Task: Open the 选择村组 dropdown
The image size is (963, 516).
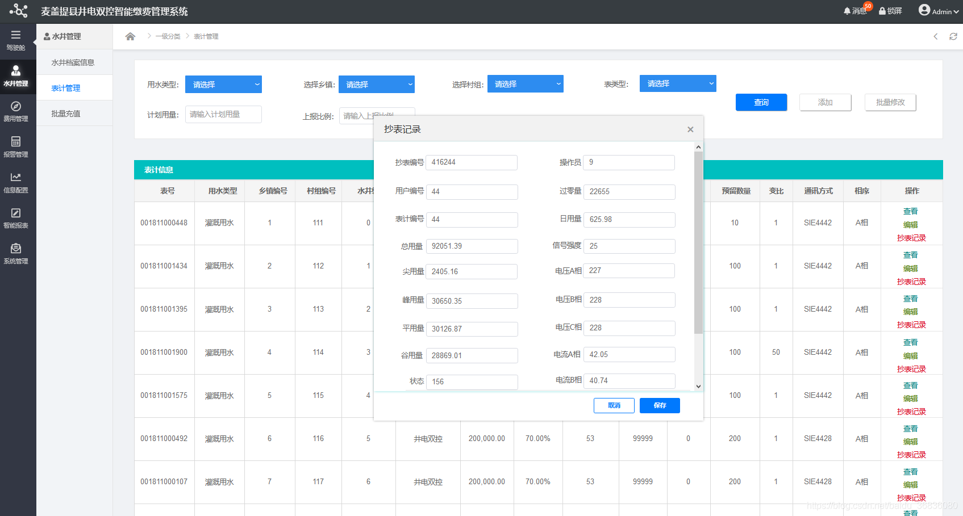Action: (x=526, y=84)
